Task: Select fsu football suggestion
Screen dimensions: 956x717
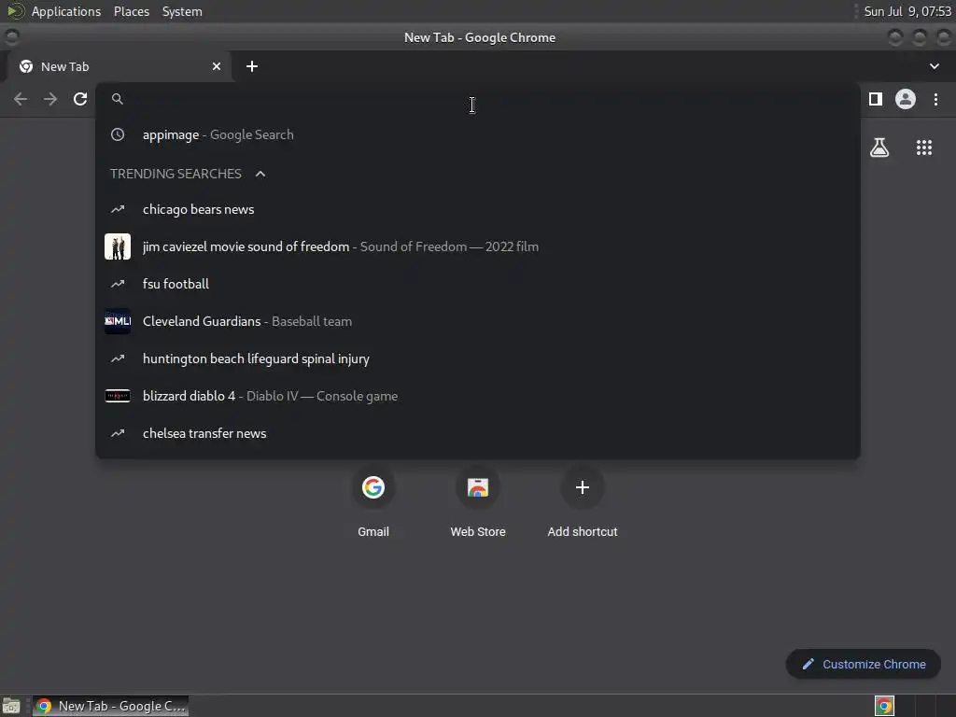Action: 478,284
